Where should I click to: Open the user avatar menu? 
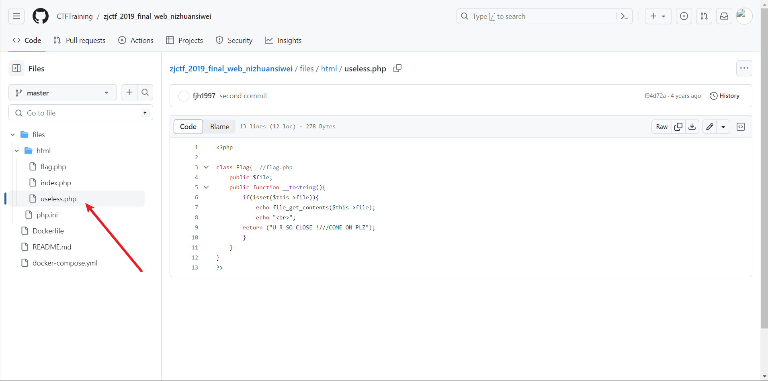pos(744,16)
